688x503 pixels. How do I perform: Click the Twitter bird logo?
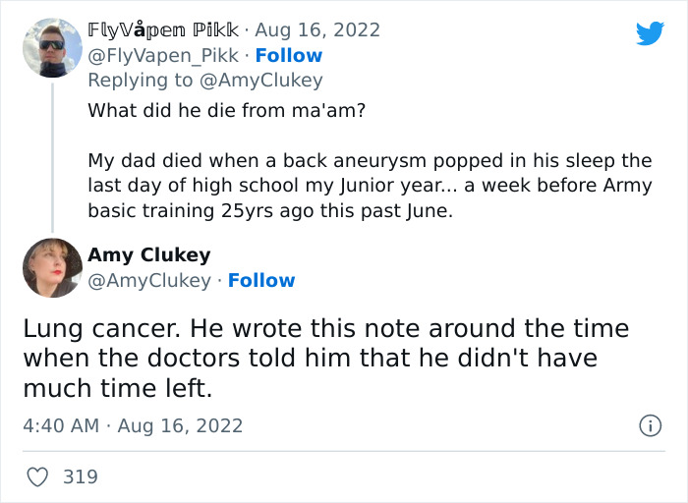coord(650,32)
